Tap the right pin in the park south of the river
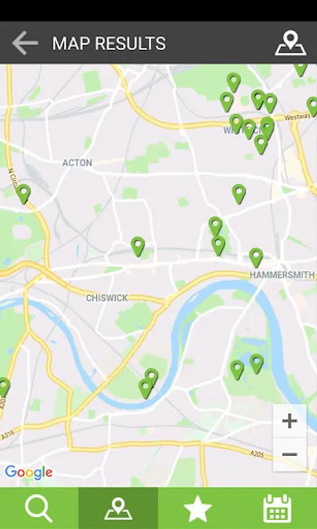The height and width of the screenshot is (529, 317). tap(257, 364)
